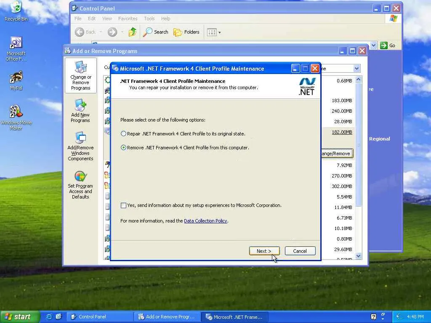Select the Windows Movie Maker desktop icon
This screenshot has width=431, height=323.
16,117
